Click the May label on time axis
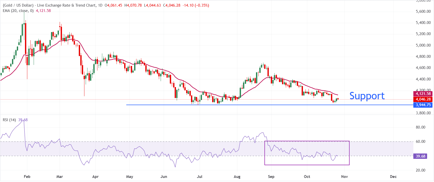 tap(130, 177)
